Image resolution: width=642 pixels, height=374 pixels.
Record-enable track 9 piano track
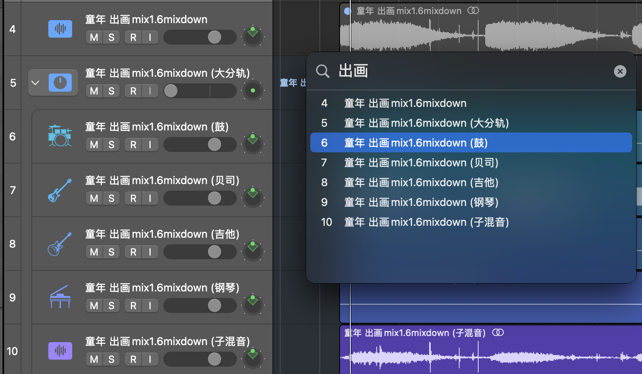133,305
